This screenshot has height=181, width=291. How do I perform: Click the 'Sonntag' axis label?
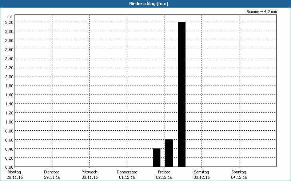click(x=239, y=172)
